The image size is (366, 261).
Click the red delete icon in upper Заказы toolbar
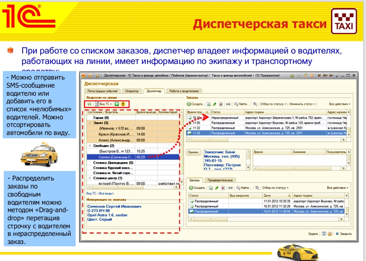[221, 103]
